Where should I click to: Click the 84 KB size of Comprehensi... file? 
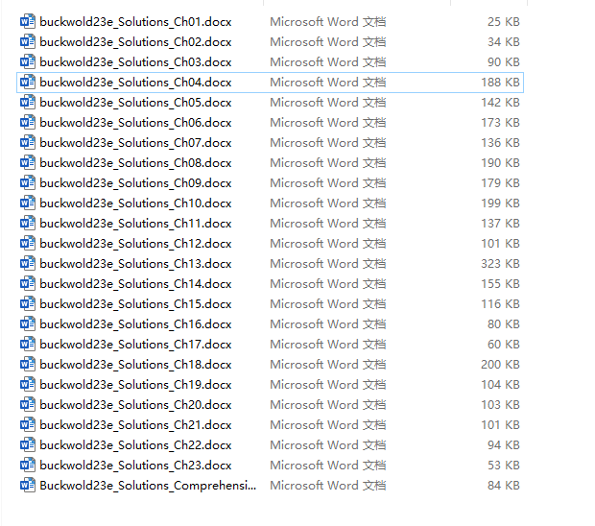tap(504, 485)
